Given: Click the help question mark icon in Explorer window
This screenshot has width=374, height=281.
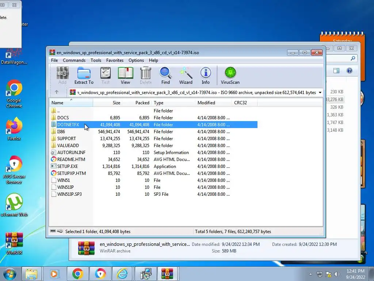Looking at the screenshot, I should click(350, 71).
